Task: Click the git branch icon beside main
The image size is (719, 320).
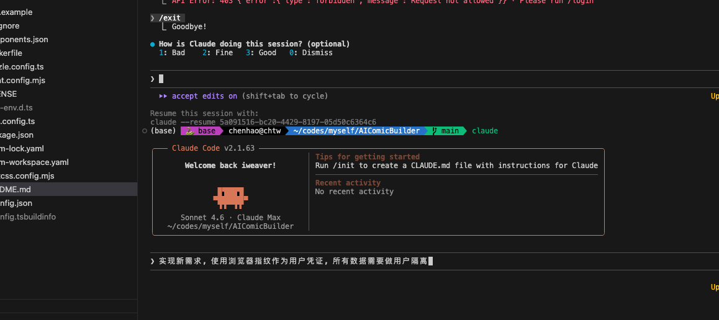Action: point(436,131)
